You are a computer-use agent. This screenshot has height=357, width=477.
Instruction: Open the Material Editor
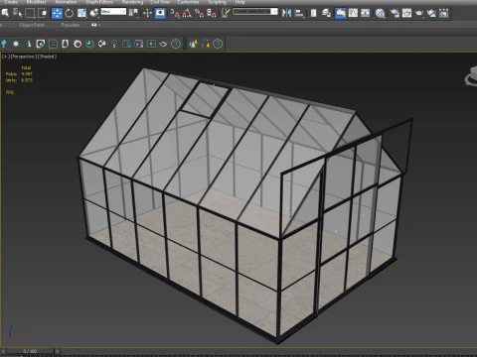click(x=381, y=13)
